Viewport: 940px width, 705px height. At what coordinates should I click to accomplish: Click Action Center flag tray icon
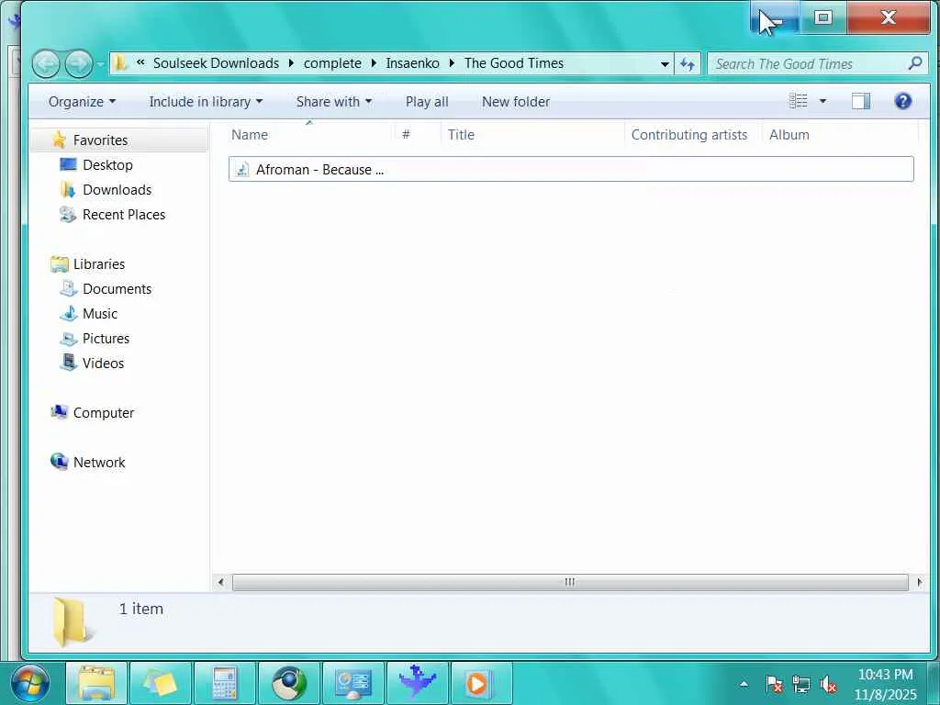coord(774,684)
